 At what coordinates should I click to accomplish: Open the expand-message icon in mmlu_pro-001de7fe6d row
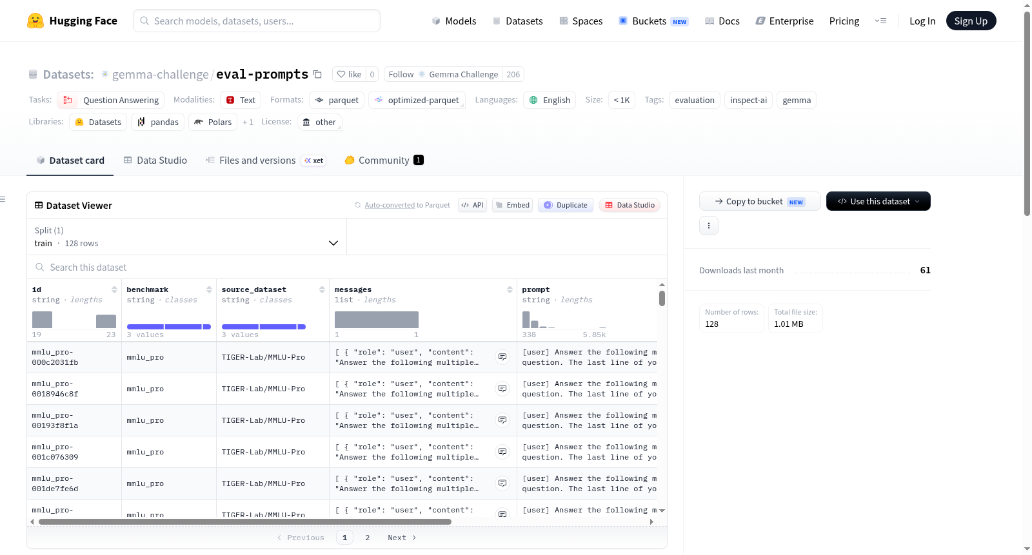[x=502, y=483]
